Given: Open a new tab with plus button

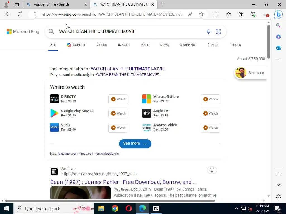Looking at the screenshot, I should [162, 4].
